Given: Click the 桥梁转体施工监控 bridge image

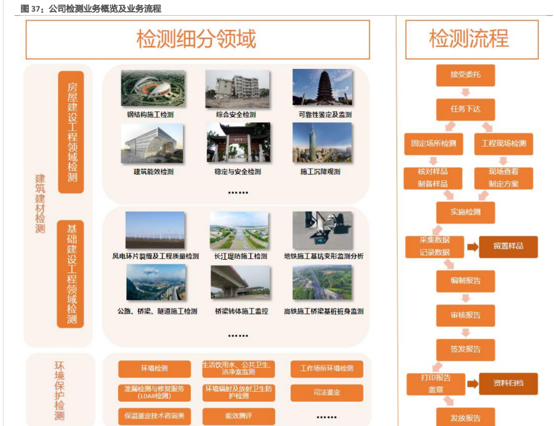Looking at the screenshot, I should [241, 283].
